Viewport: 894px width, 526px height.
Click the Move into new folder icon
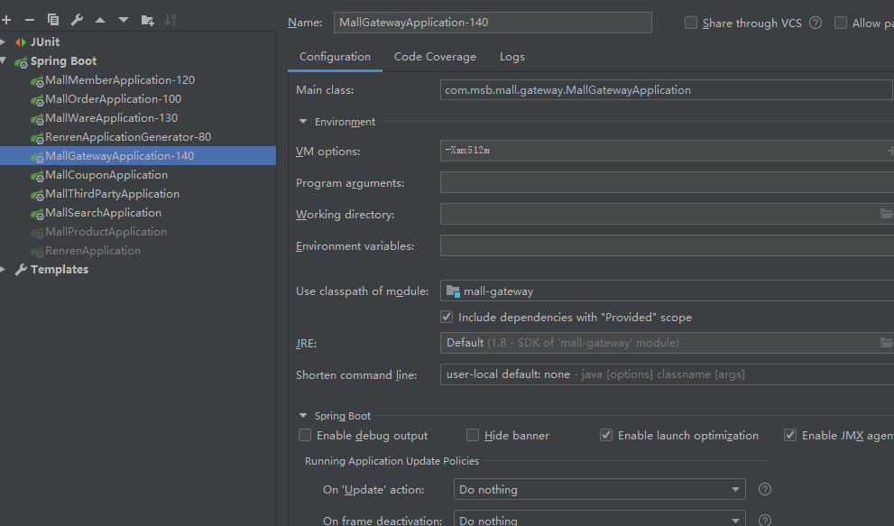(x=147, y=20)
